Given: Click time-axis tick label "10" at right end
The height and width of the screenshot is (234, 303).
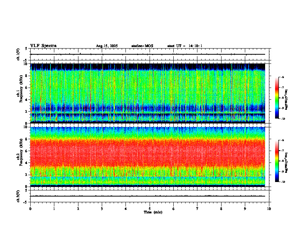Looking at the screenshot, I should tap(269, 209).
